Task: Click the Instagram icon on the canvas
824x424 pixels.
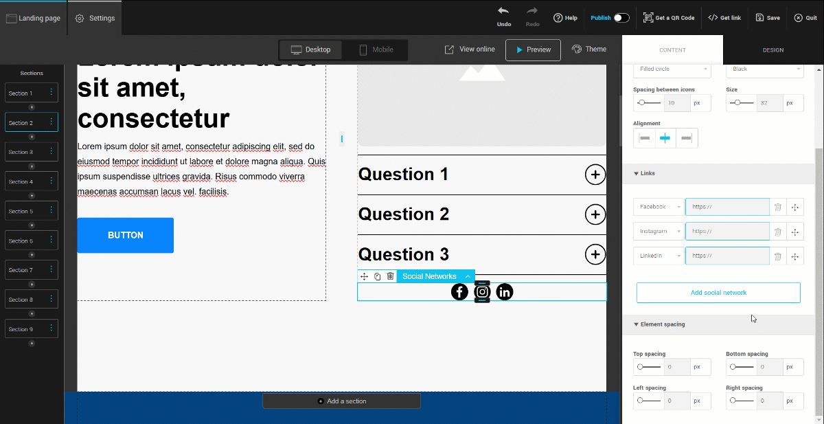Action: [482, 292]
